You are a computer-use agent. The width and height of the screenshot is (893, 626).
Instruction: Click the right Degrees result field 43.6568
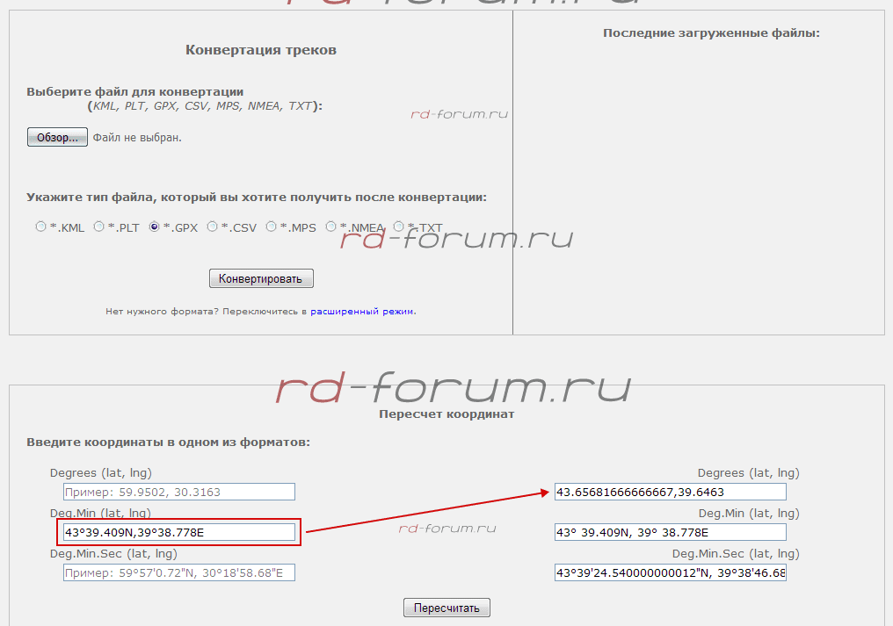(x=670, y=492)
